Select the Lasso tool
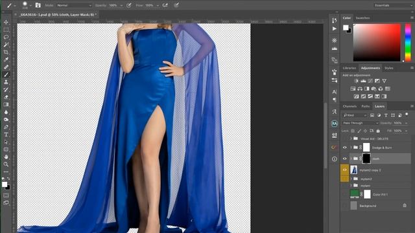 [6, 37]
